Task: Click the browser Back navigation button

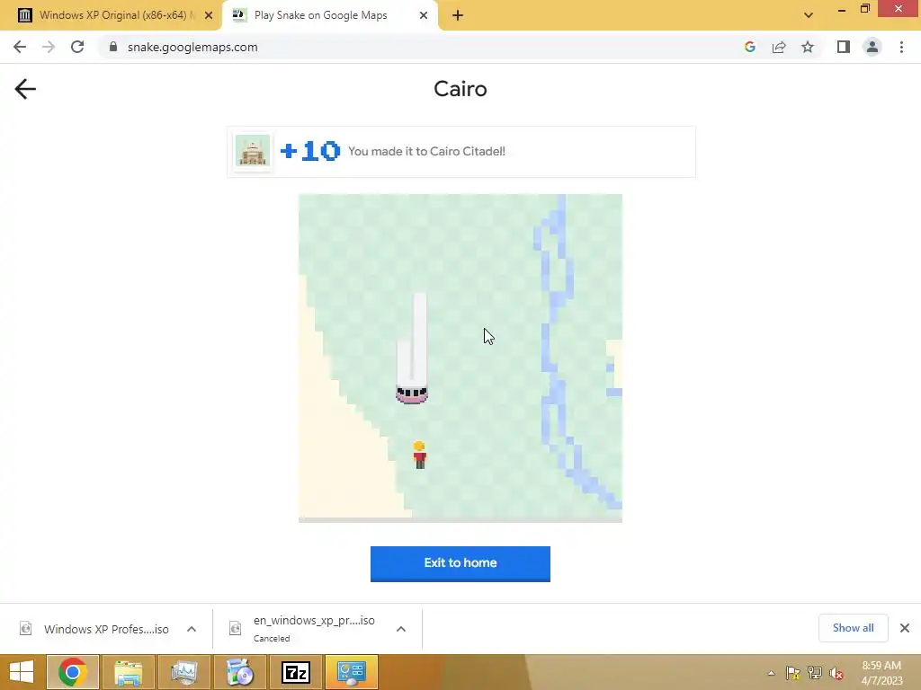Action: pos(20,47)
